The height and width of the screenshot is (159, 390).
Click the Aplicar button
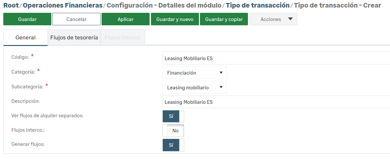[x=126, y=19]
